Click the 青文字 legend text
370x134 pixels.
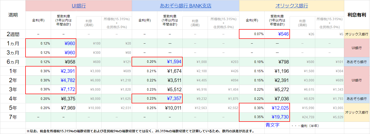coord(272,125)
